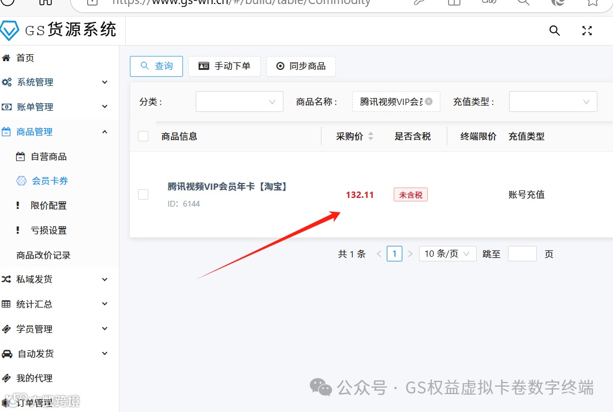Toggle fullscreen with the expand arrows icon
The height and width of the screenshot is (412, 613).
(587, 31)
